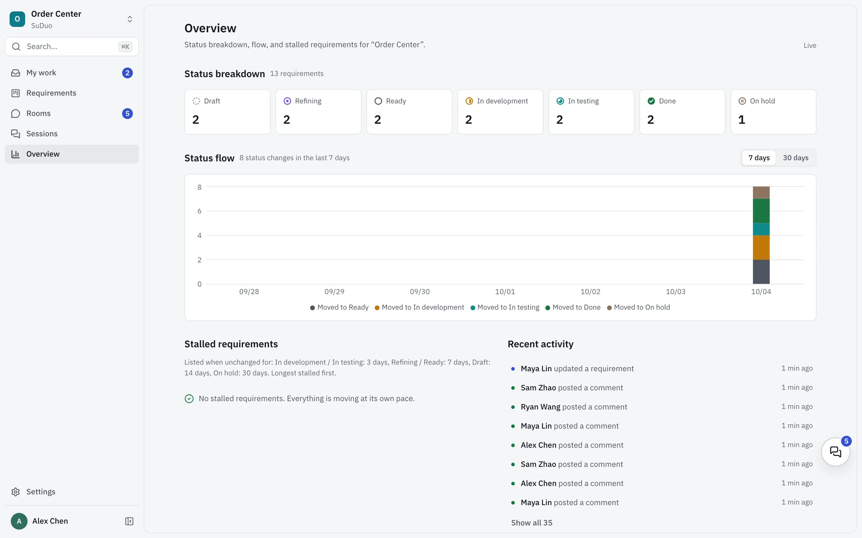Click the Settings gear icon
This screenshot has height=538, width=862.
click(16, 492)
